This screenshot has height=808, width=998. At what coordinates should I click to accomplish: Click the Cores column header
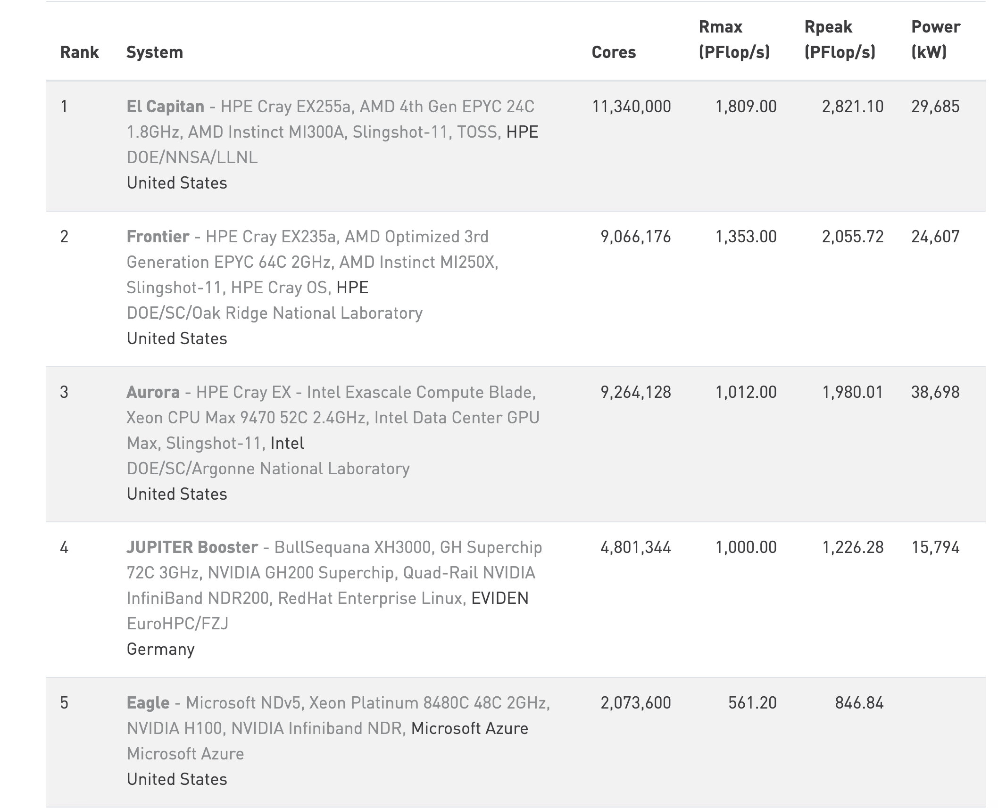click(614, 52)
